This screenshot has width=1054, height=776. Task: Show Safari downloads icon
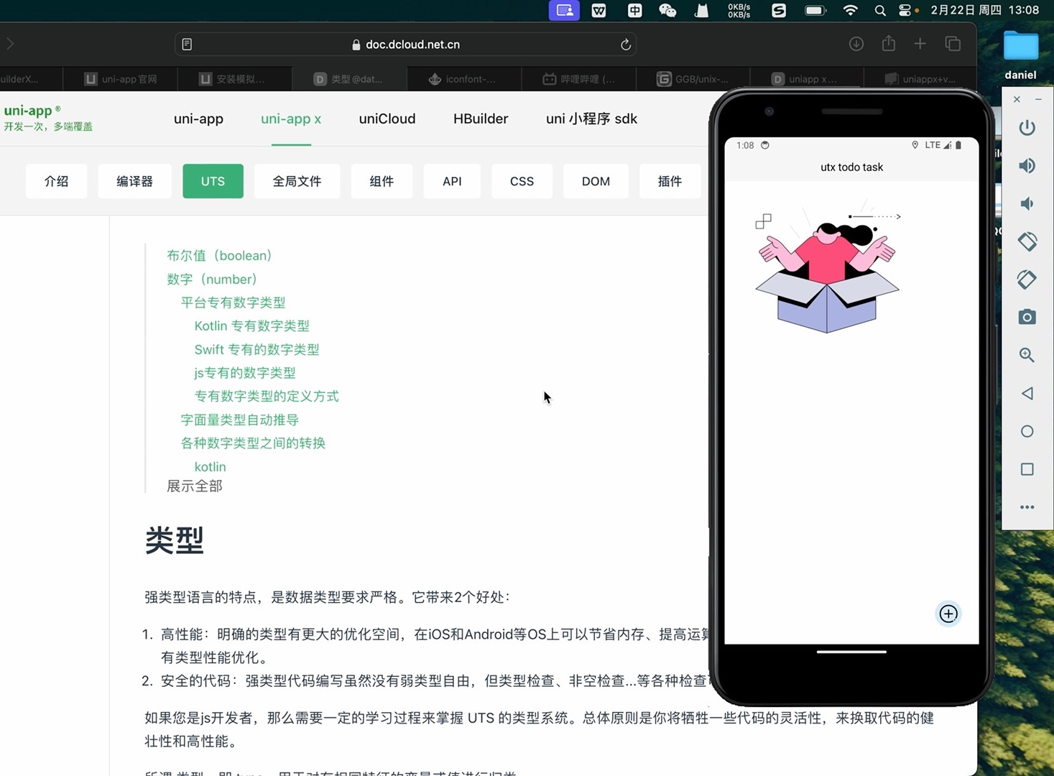click(x=856, y=44)
